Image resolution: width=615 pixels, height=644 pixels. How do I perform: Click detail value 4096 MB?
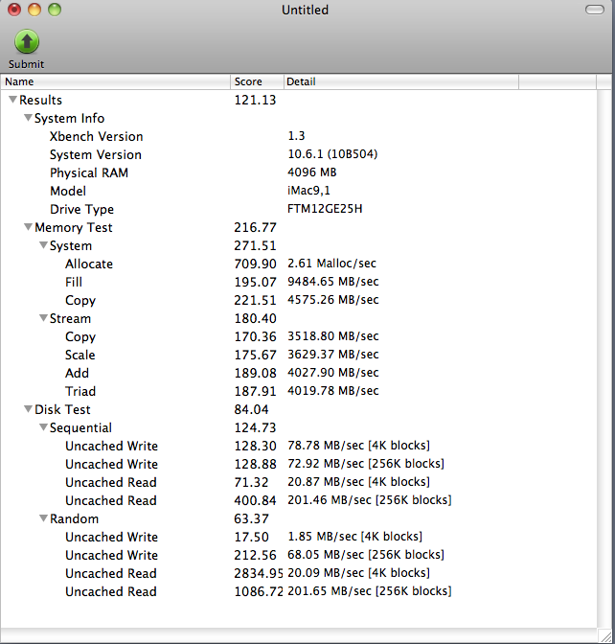click(x=312, y=172)
